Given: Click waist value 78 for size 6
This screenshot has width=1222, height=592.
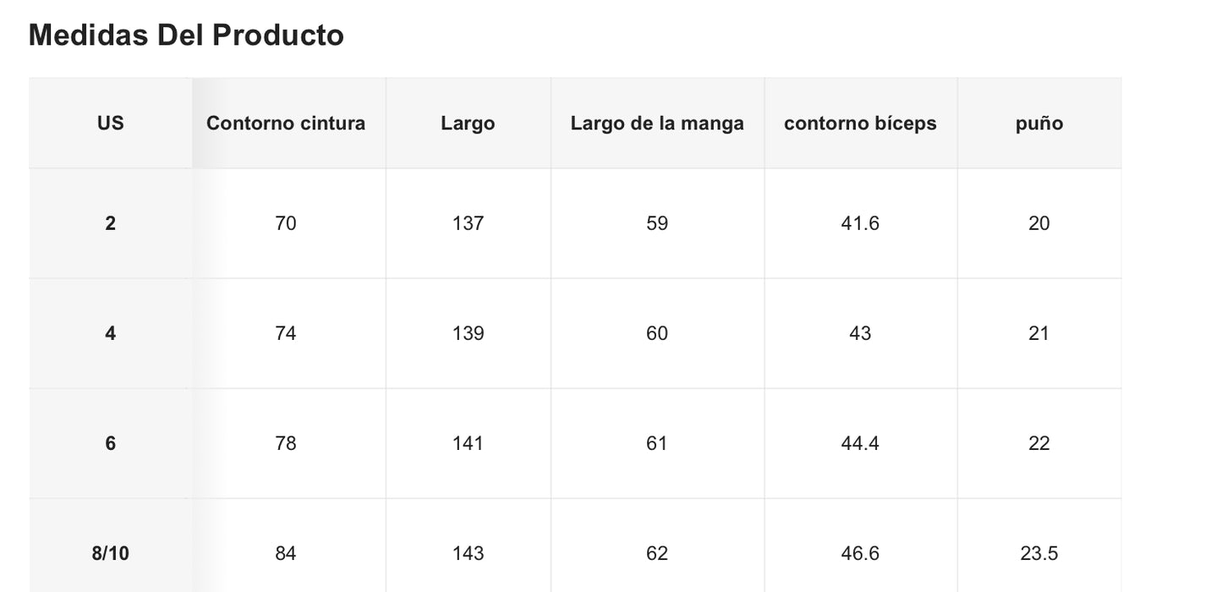Looking at the screenshot, I should click(286, 443).
